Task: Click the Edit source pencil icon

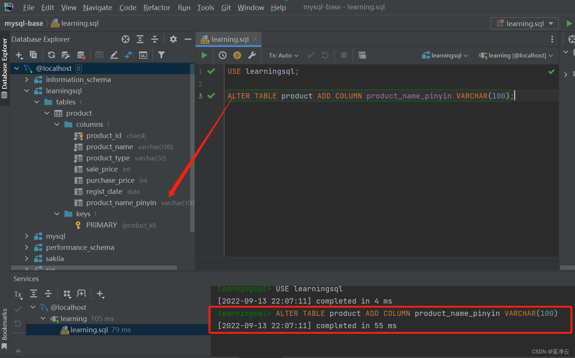Action: [114, 55]
